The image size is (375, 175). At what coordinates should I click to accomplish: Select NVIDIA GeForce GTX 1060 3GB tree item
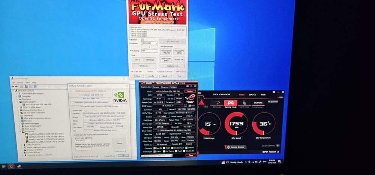click(x=37, y=105)
